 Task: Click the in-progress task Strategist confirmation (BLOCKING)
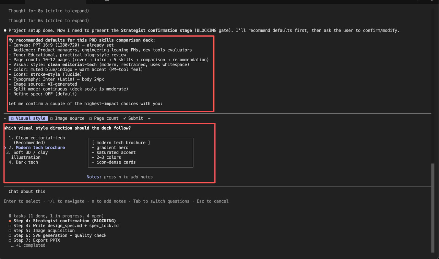(x=62, y=221)
